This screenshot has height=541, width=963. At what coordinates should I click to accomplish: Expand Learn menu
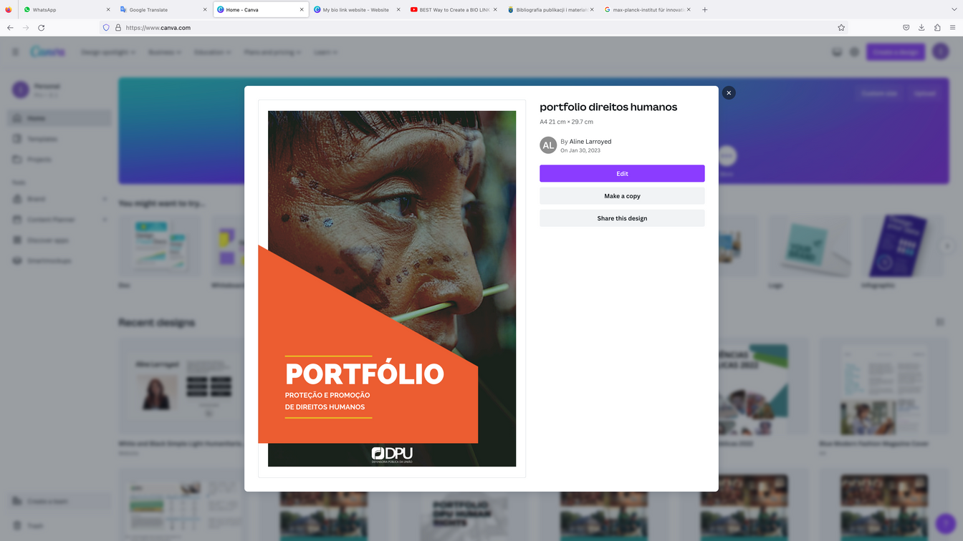(x=325, y=52)
